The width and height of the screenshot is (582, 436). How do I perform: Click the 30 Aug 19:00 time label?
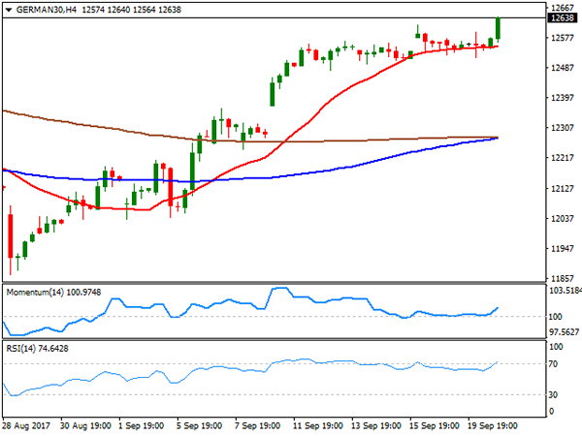click(85, 425)
